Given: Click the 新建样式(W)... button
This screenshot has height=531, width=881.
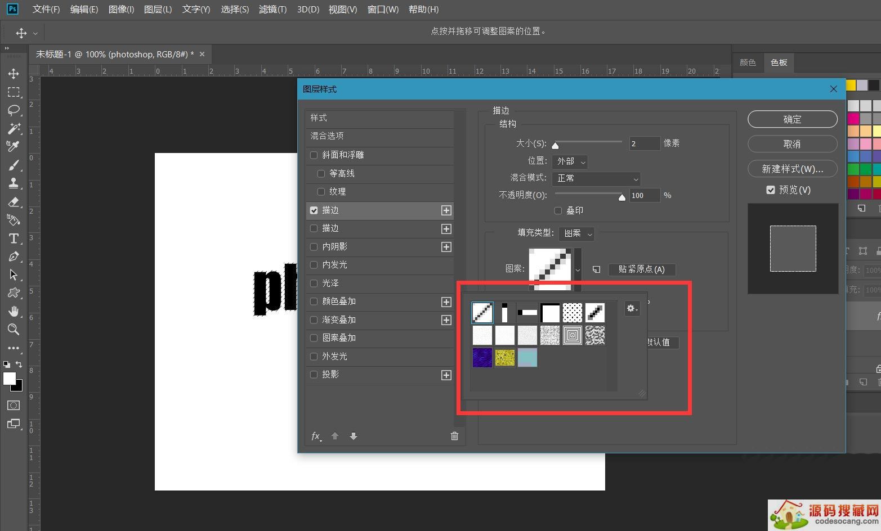Looking at the screenshot, I should pos(792,169).
